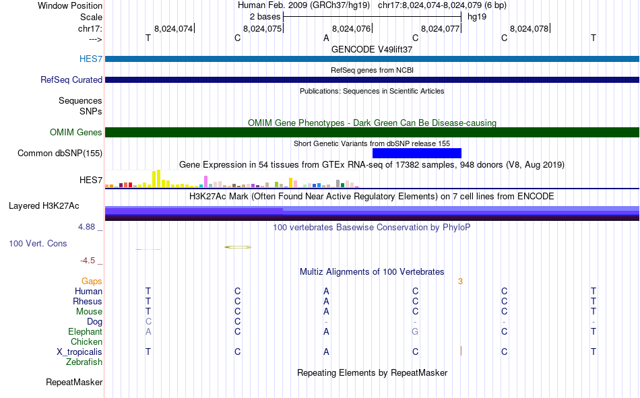This screenshot has height=398, width=640.
Task: Open Publications: Sequences in Scientific Articles title
Action: pos(372,91)
